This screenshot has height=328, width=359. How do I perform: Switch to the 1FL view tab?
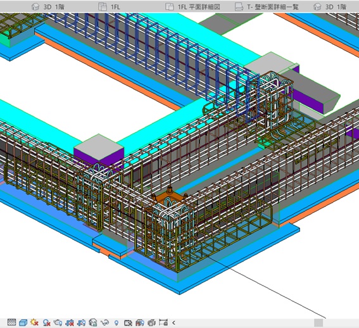(x=109, y=7)
